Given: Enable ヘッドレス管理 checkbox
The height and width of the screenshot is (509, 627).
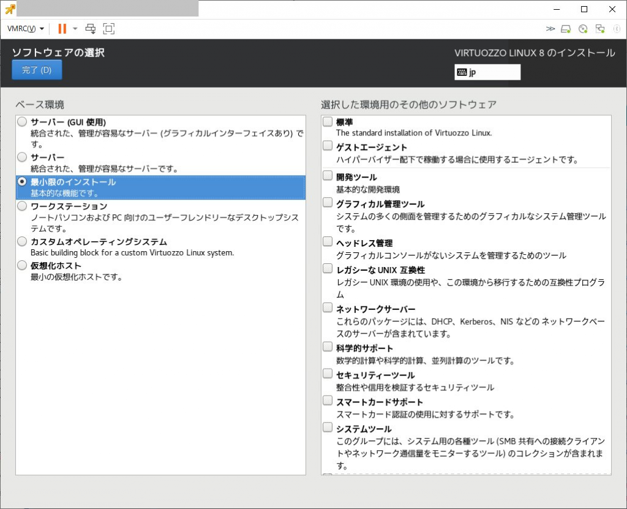Looking at the screenshot, I should (x=328, y=241).
